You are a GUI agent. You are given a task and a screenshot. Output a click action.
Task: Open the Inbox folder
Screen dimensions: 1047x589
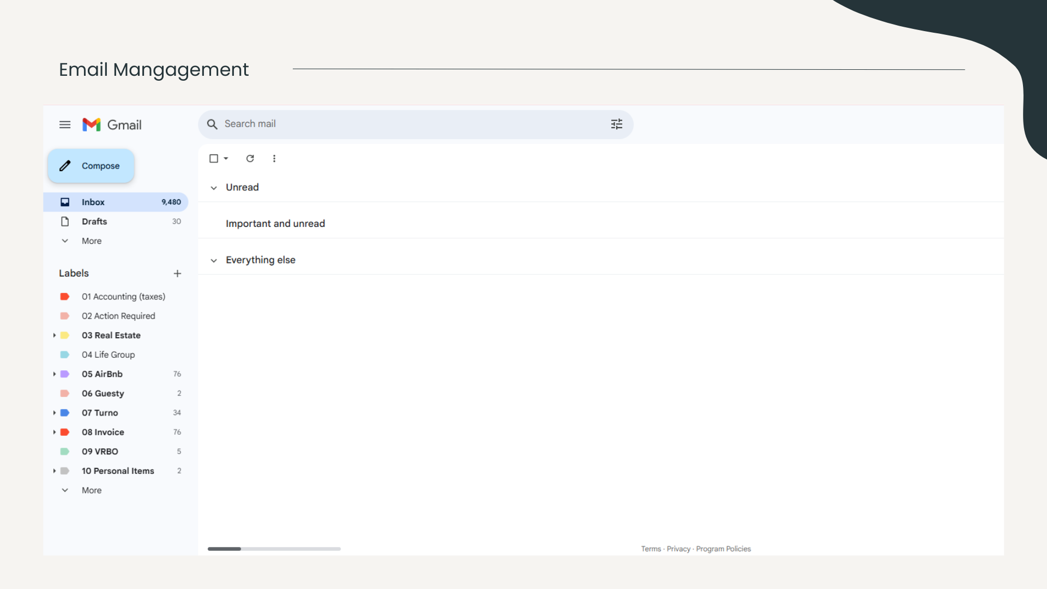93,202
